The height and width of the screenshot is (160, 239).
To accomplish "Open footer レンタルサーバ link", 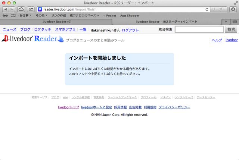I will coord(184,97).
